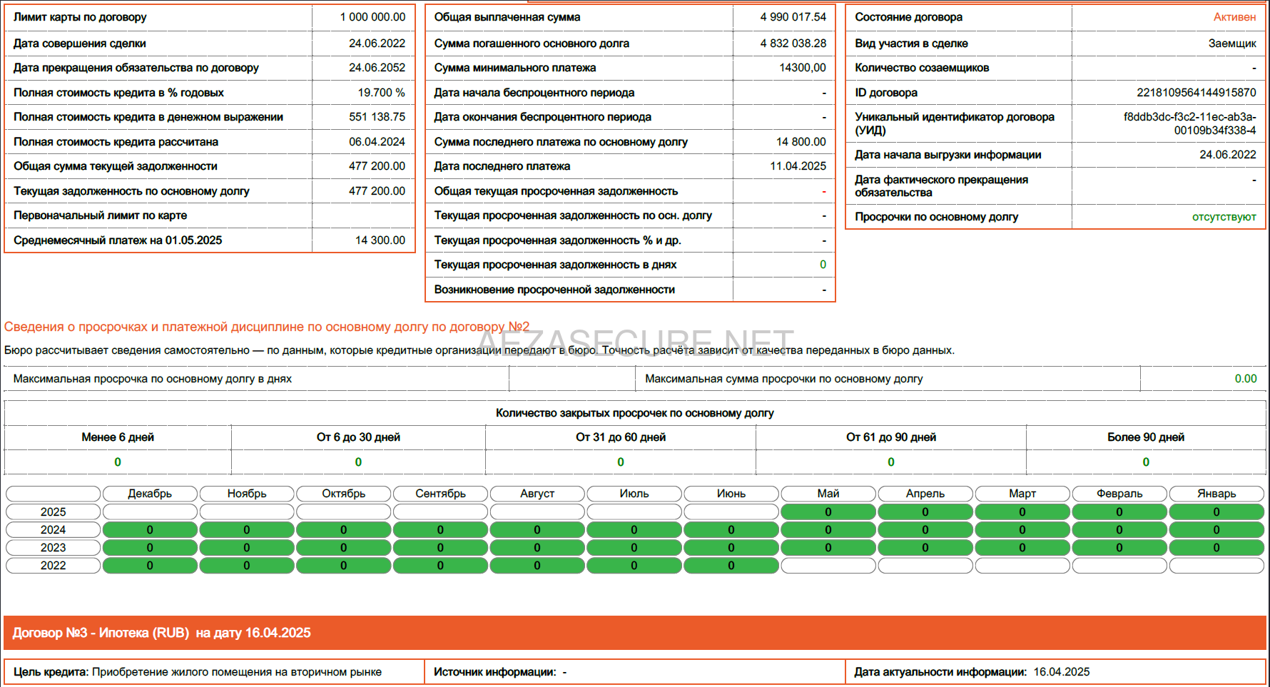The width and height of the screenshot is (1270, 687).
Task: Click the 2023 year row label
Action: click(x=53, y=547)
